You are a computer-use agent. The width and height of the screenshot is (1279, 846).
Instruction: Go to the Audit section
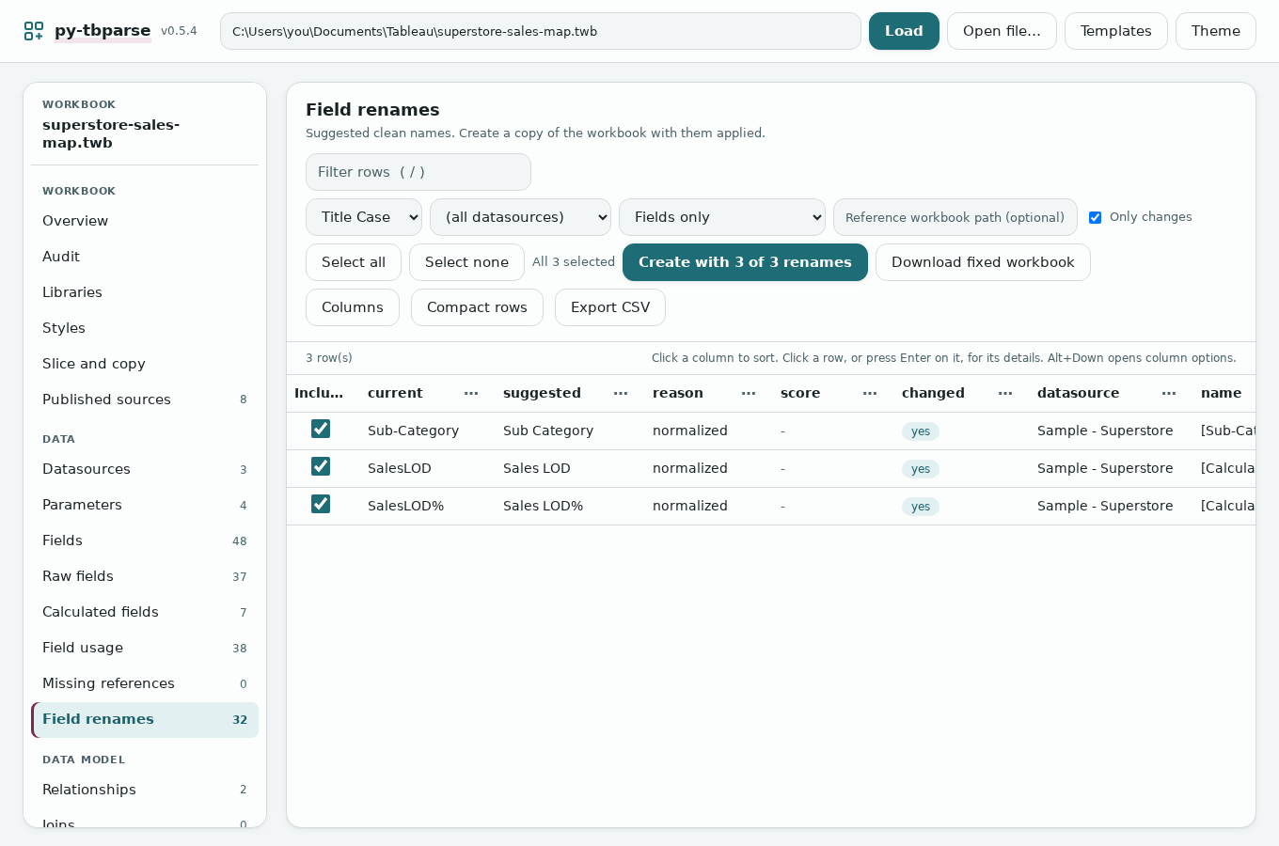145,257
